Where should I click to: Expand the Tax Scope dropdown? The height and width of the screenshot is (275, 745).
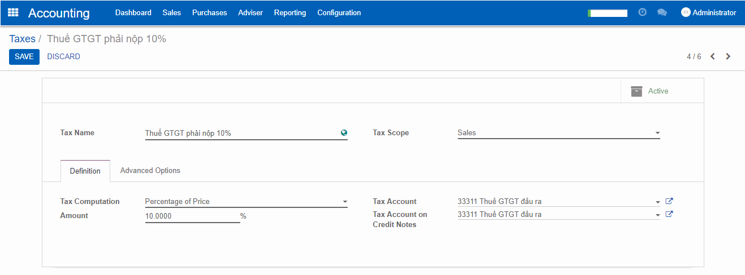(x=657, y=134)
